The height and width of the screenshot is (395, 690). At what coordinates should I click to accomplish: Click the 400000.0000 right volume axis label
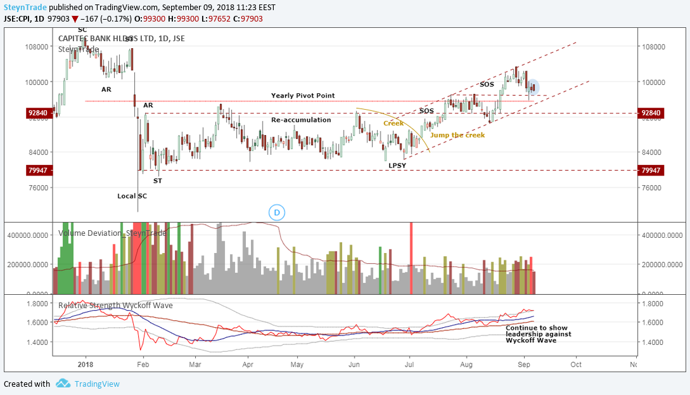click(x=662, y=236)
